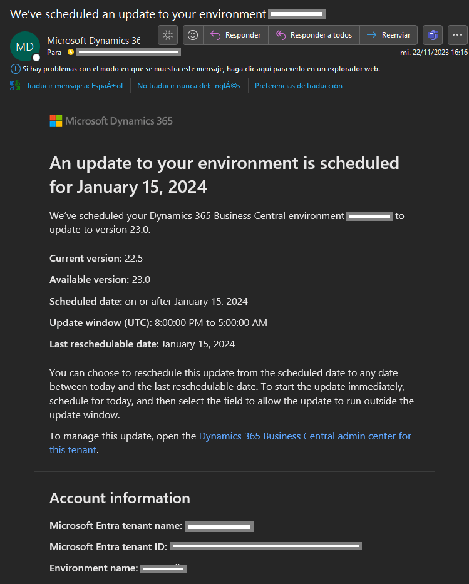Open the Dynamics 365 Business Central admin center link
Screen dimensions: 469x584
[305, 436]
